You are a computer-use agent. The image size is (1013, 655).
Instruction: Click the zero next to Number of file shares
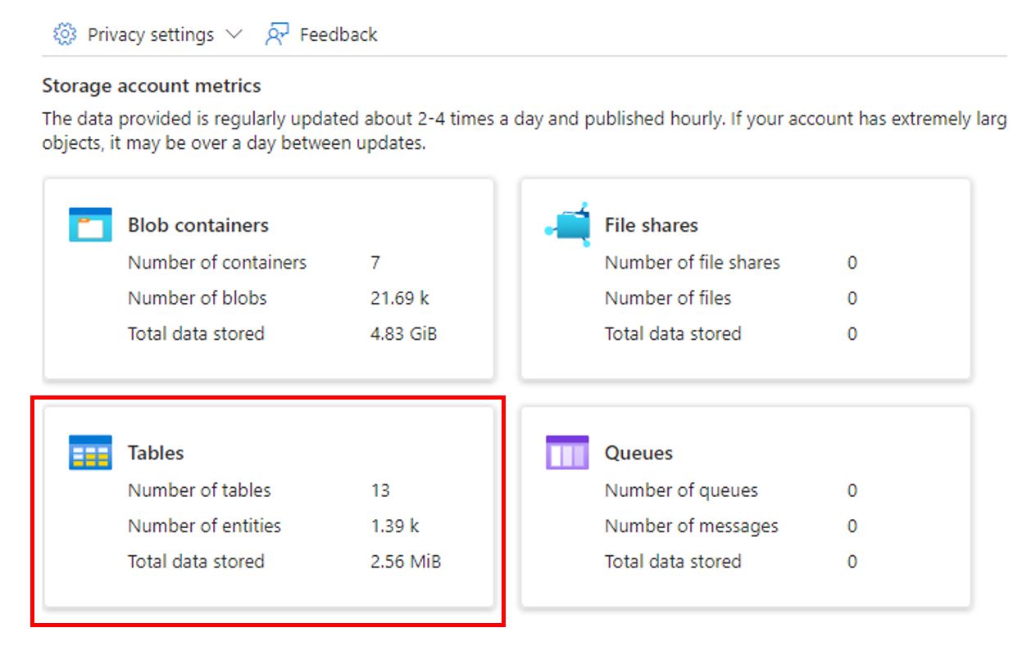pos(852,263)
